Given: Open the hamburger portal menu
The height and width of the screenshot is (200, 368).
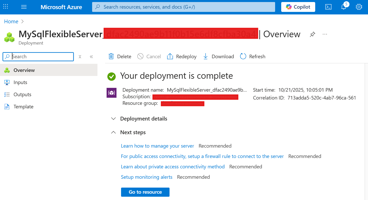Looking at the screenshot, I should tap(24, 7).
